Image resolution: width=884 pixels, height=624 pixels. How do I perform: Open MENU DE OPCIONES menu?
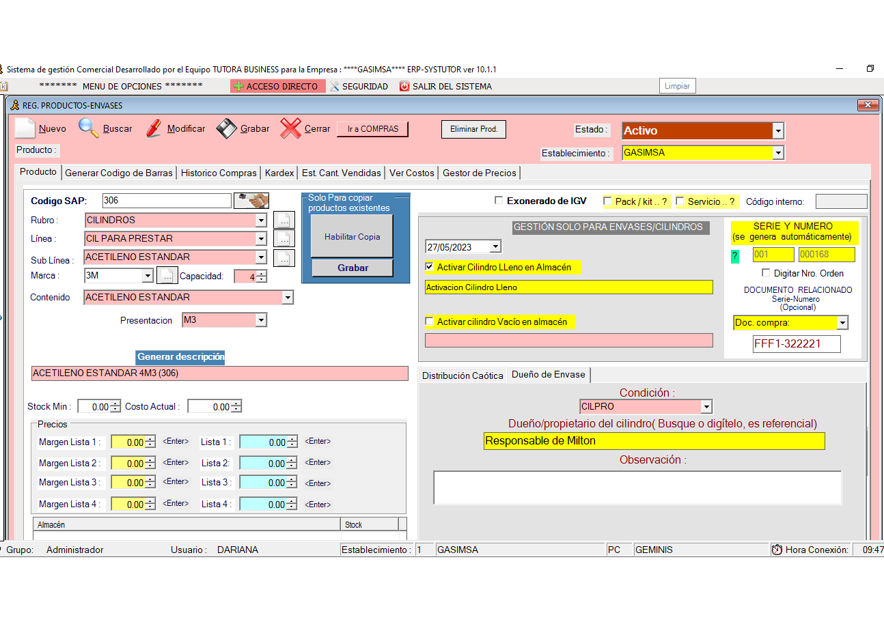pyautogui.click(x=121, y=87)
